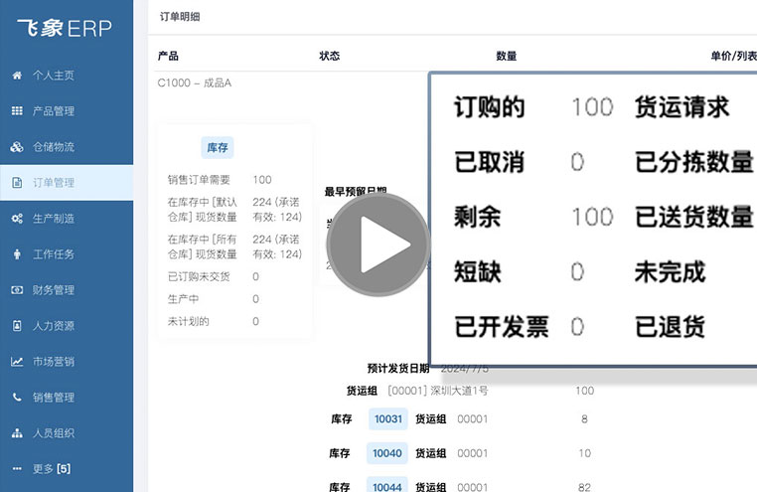The width and height of the screenshot is (757, 492).
Task: Click the chart icon for 市场营销
Action: tap(17, 362)
